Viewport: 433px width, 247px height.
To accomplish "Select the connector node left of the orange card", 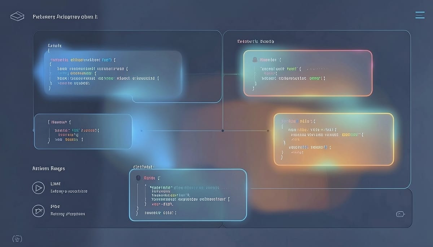I will click(268, 131).
